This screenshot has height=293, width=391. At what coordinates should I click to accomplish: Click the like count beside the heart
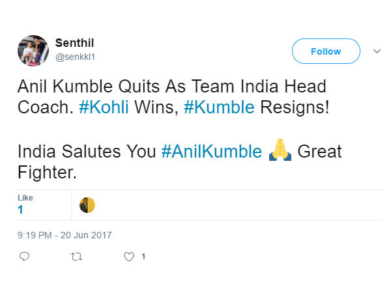coord(143,257)
